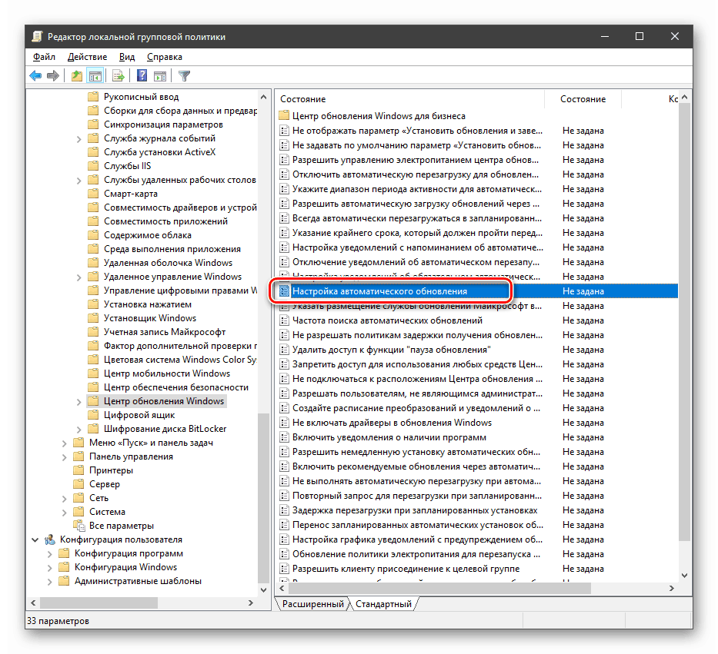Switch to the Расширенный tab

(x=312, y=604)
